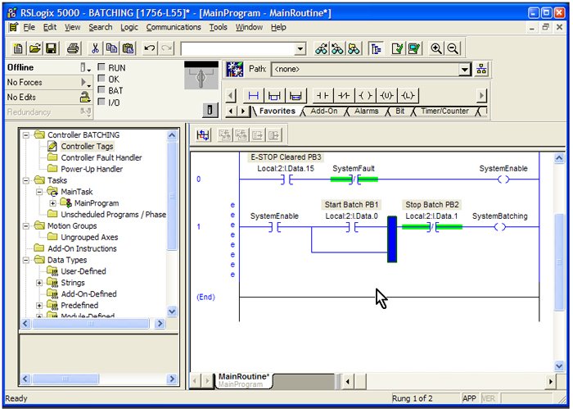The image size is (573, 409).
Task: Open the search combo box dropdown arrow
Action: tap(300, 48)
